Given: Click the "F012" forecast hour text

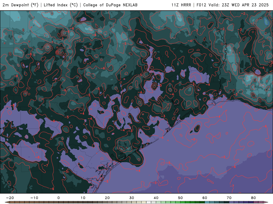Looking at the screenshot, I should point(201,5).
